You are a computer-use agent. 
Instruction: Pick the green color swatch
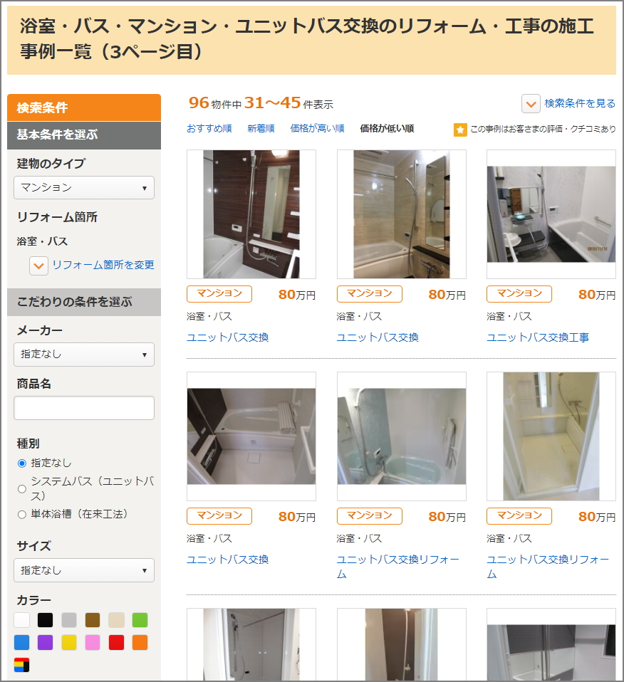[x=140, y=620]
